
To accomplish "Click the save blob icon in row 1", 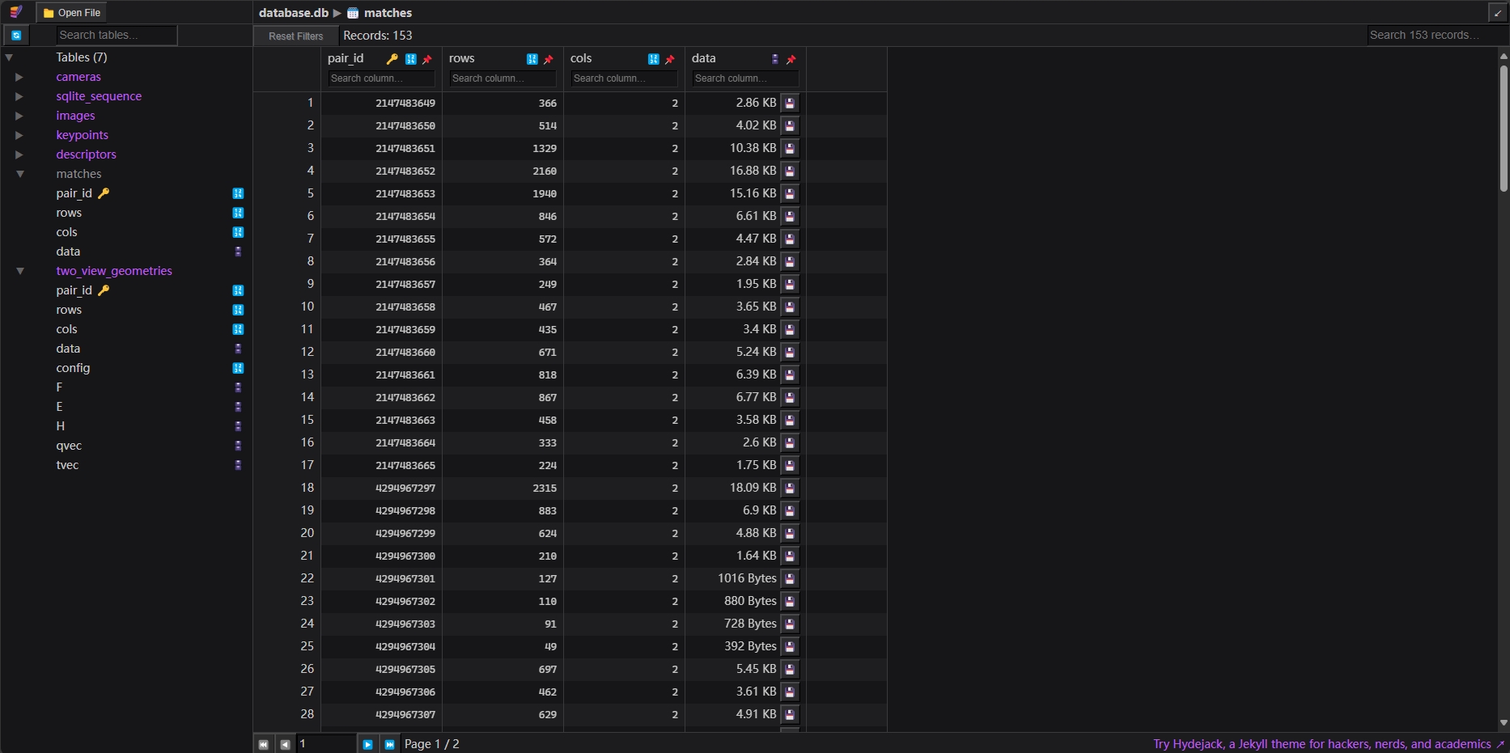I will 790,103.
